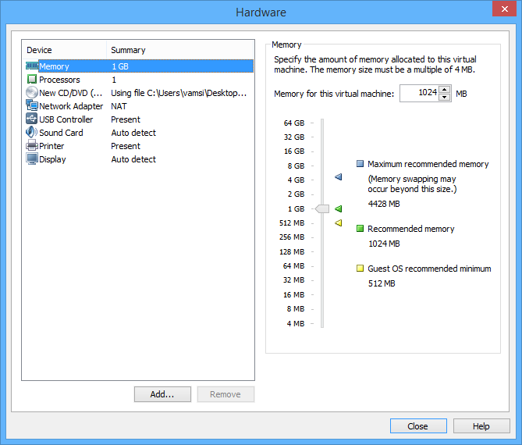Click the 256 MB slider label
Viewport: 522px width, 445px height.
click(x=292, y=237)
